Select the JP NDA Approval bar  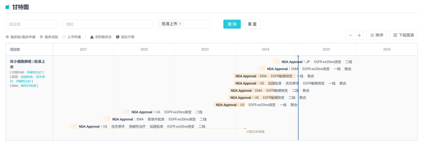pos(275,62)
